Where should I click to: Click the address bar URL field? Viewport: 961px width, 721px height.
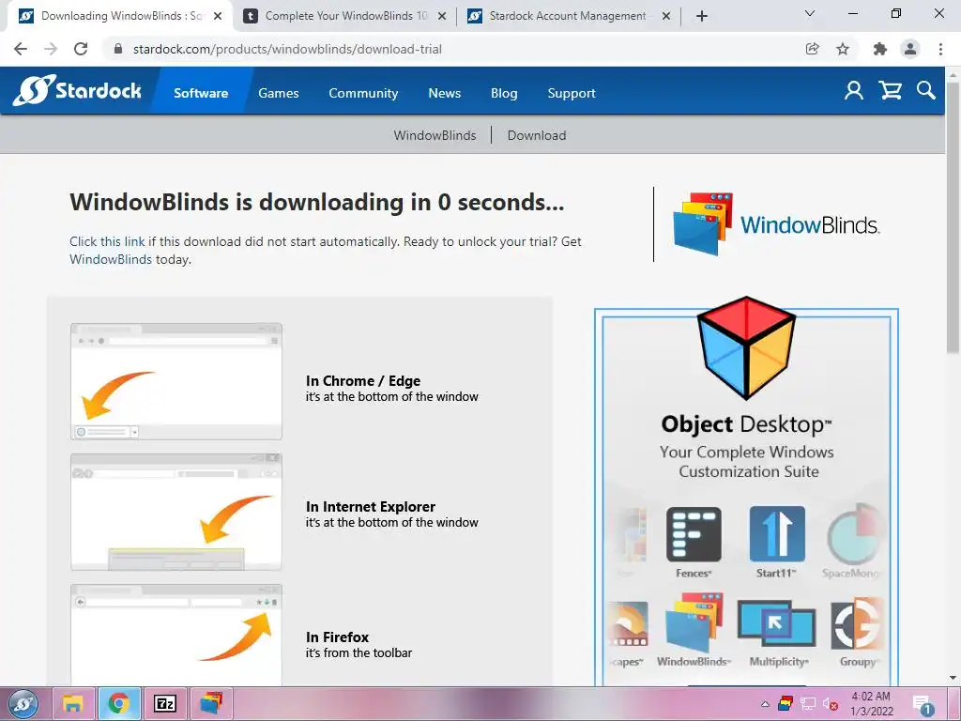[x=453, y=49]
